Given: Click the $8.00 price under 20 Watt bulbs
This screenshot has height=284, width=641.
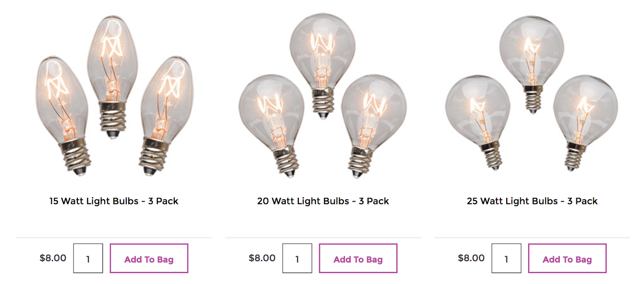Looking at the screenshot, I should (262, 258).
